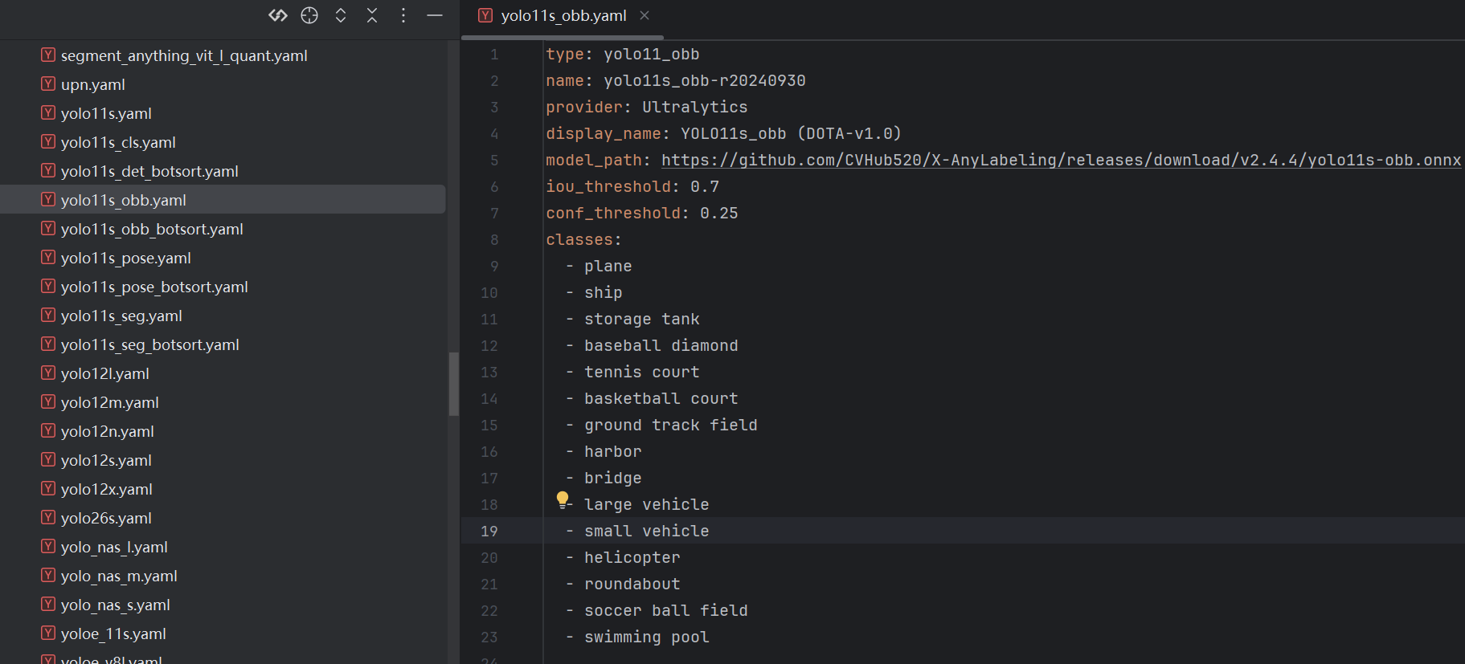1465x664 pixels.
Task: Open yolo11s_seg_botsort.yaml file
Action: [x=150, y=344]
